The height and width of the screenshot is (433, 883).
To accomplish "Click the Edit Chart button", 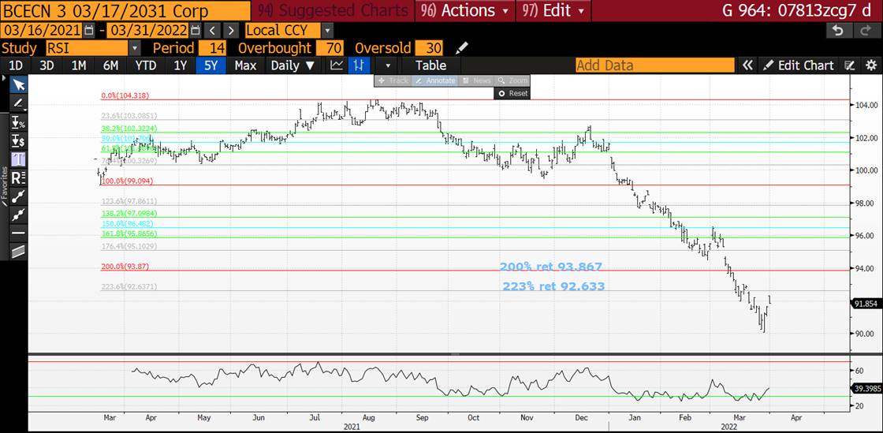I will click(x=798, y=65).
